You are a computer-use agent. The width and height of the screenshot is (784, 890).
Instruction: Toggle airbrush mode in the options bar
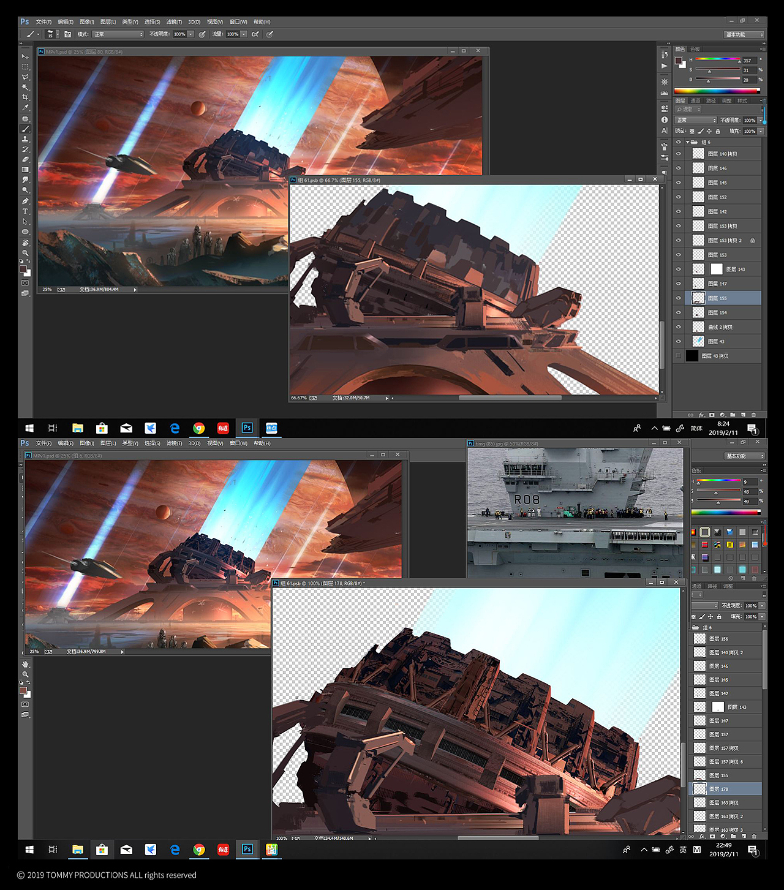255,34
